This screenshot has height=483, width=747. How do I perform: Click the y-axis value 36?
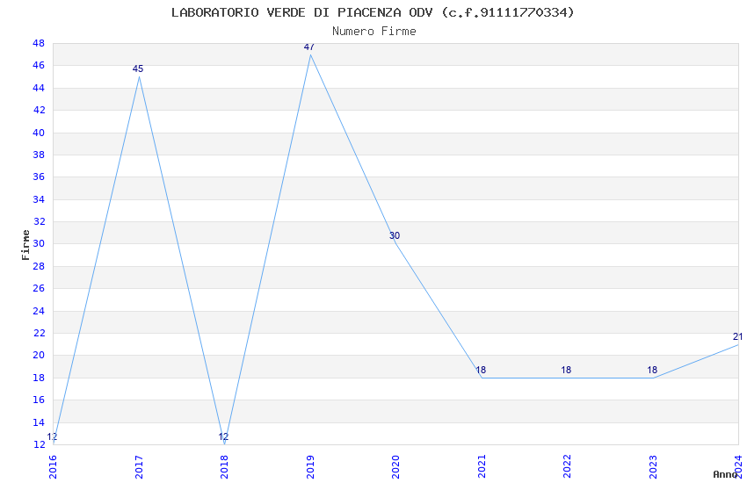[x=39, y=177]
